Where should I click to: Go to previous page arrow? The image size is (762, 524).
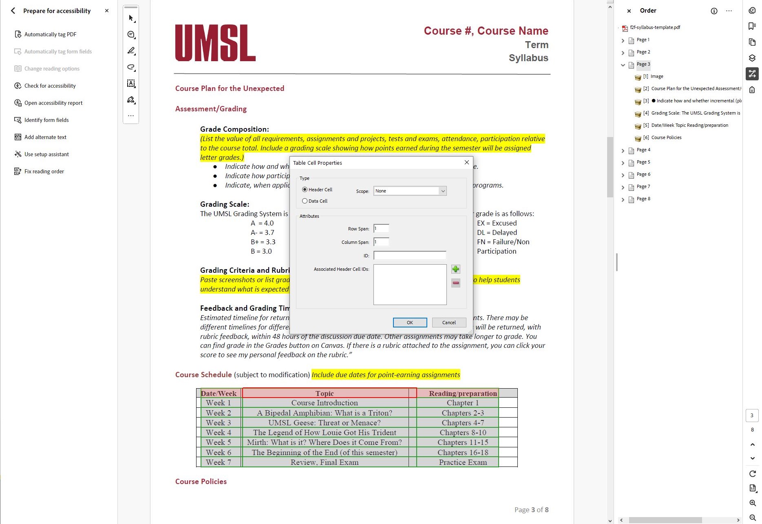click(x=752, y=444)
